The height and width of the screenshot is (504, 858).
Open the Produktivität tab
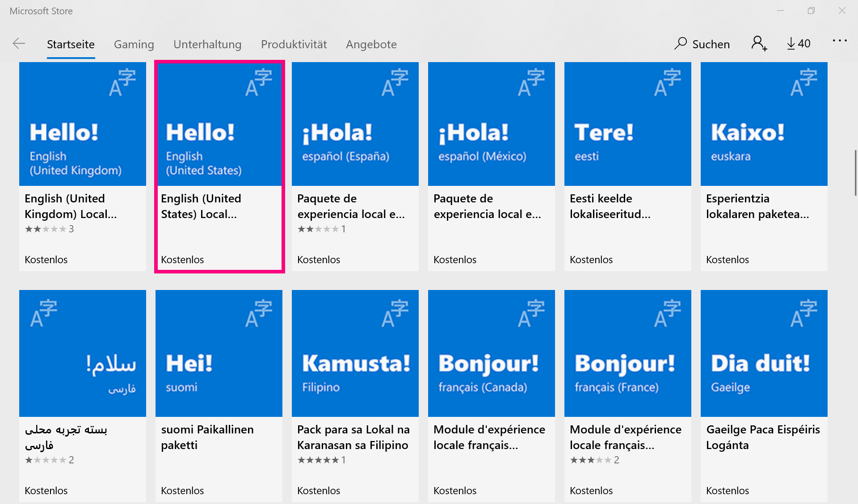(294, 44)
